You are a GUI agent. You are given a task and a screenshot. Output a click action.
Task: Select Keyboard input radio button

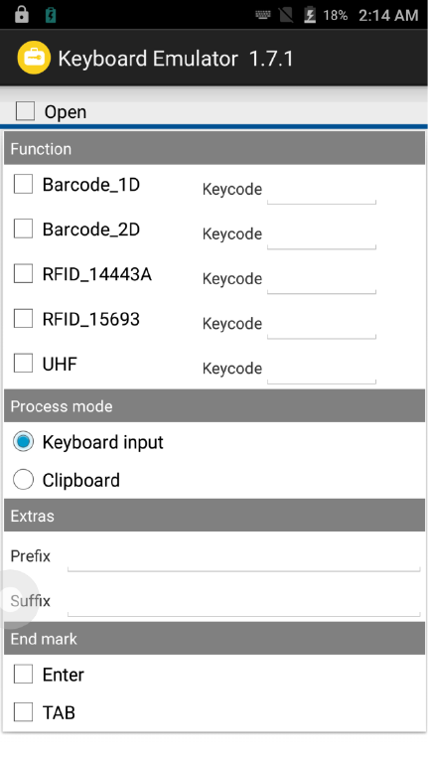click(x=23, y=442)
